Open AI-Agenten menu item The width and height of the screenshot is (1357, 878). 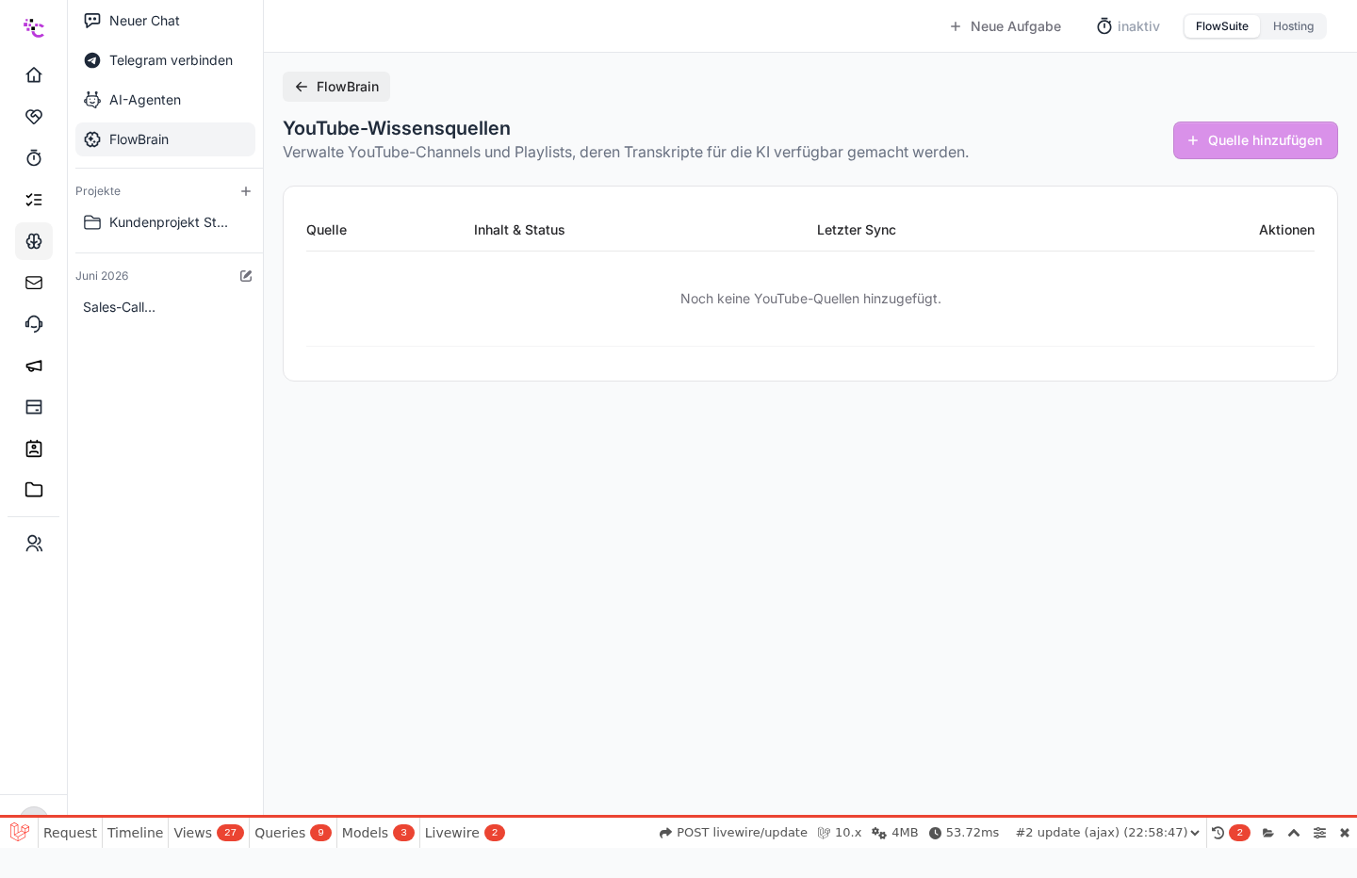point(165,100)
